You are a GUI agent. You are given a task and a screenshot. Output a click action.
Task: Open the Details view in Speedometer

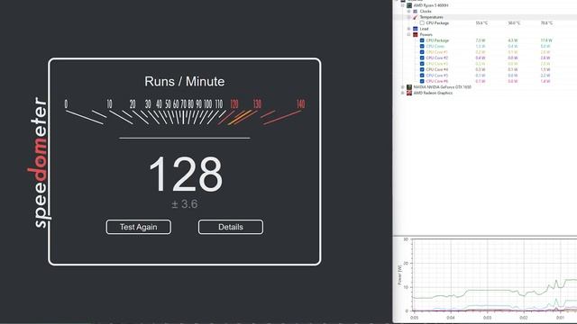coord(231,227)
